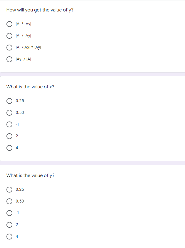This screenshot has width=185, height=248.
Task: Choose 0.25 for value of x
Action: [9, 101]
